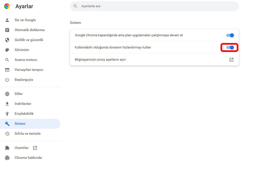258x170 pixels.
Task: Toggle background apps running after Chrome closes
Action: tap(230, 35)
